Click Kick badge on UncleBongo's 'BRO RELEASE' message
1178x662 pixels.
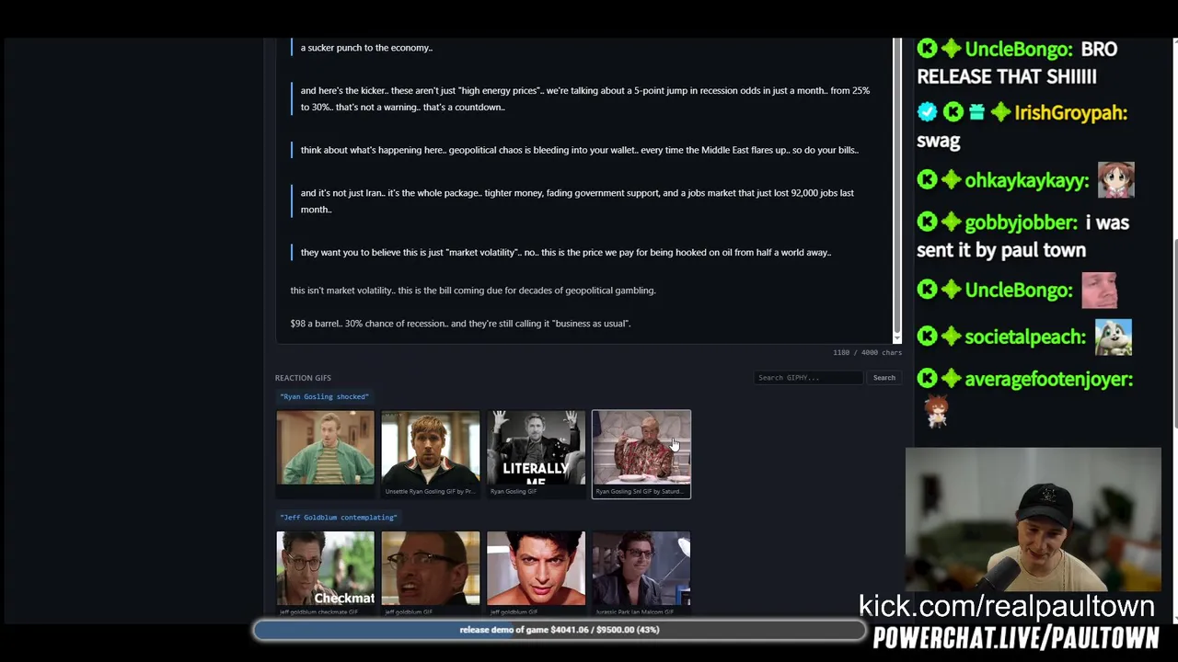[927, 49]
